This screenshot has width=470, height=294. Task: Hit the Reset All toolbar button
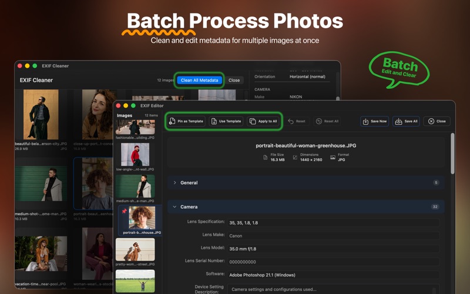coord(327,121)
